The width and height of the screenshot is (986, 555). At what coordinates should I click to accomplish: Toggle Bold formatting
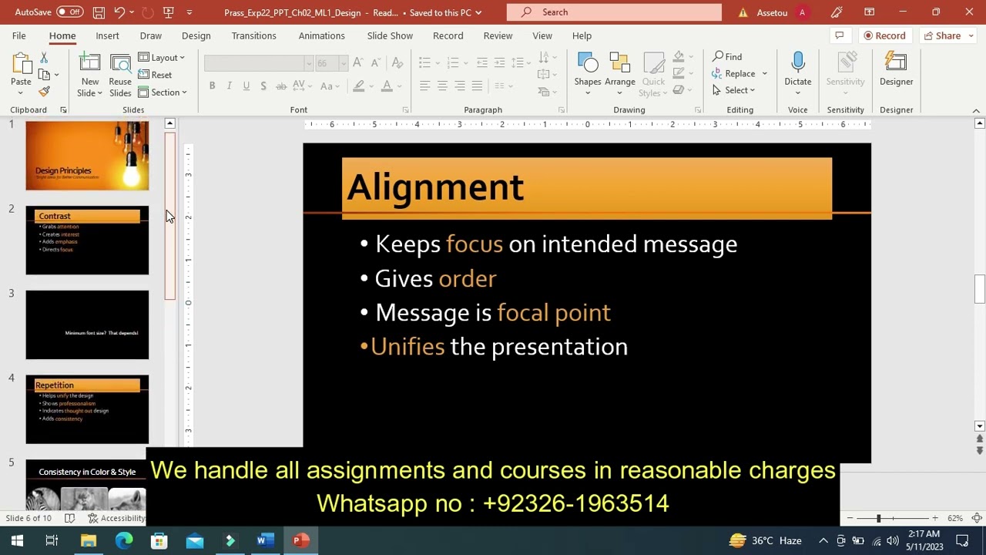pos(212,86)
